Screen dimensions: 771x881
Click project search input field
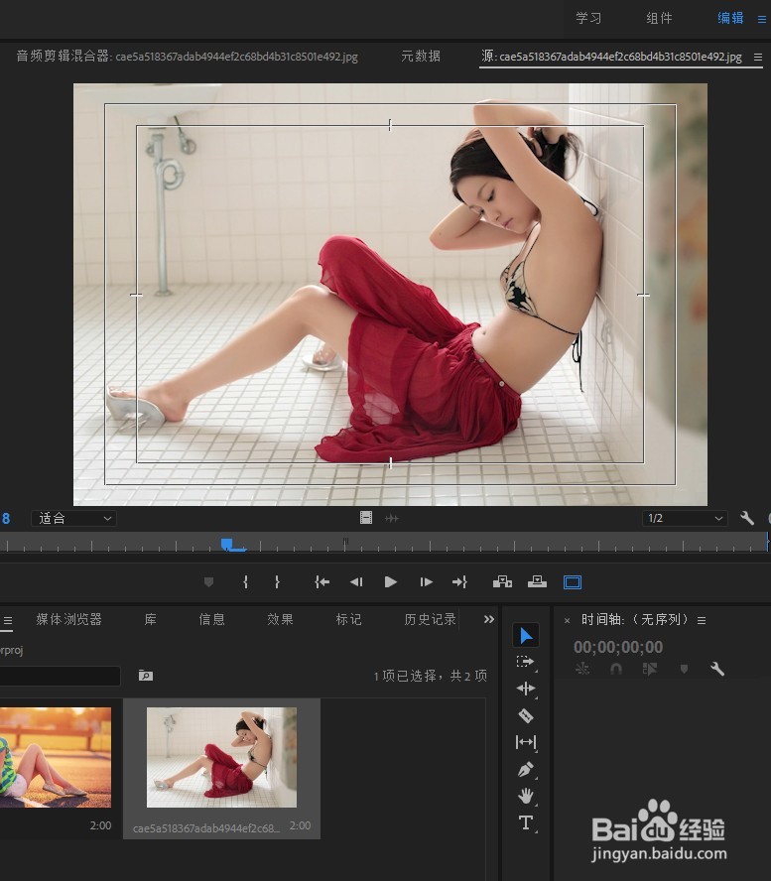pyautogui.click(x=59, y=676)
